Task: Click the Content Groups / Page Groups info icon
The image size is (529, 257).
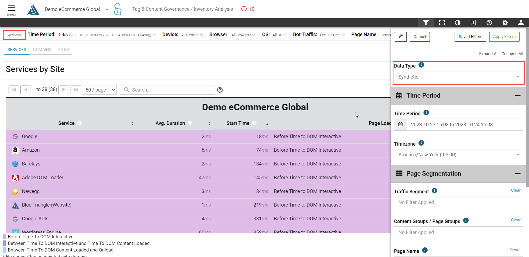Action: pyautogui.click(x=466, y=220)
